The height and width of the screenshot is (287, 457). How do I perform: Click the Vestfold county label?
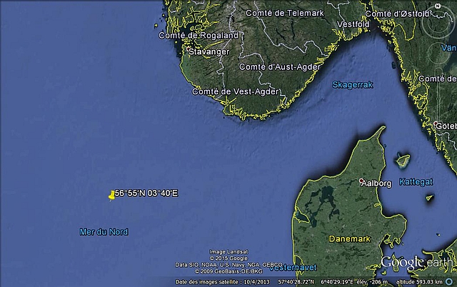[x=353, y=24]
